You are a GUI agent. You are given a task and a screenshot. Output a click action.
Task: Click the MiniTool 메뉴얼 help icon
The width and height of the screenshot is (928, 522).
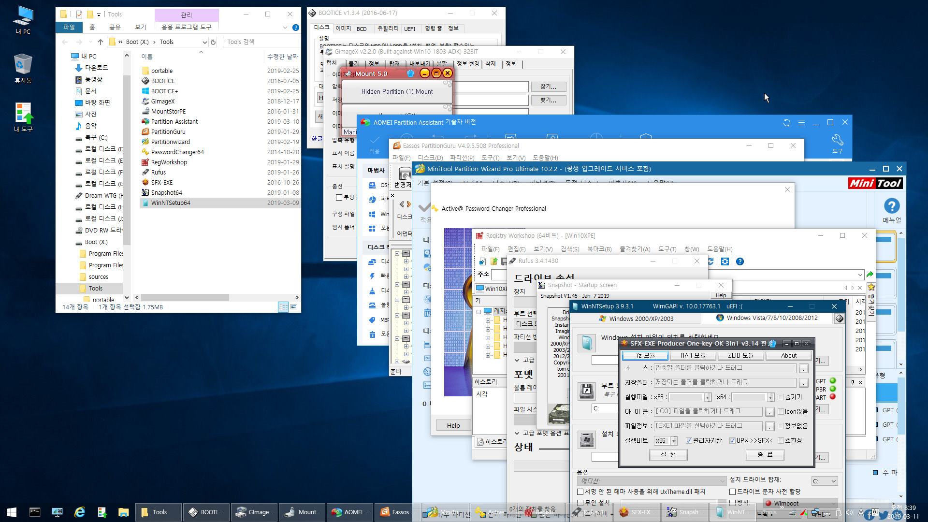click(892, 211)
